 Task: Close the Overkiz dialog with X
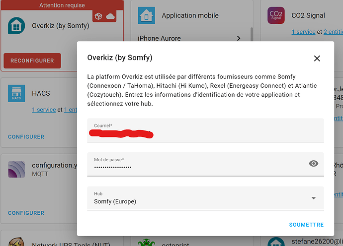point(317,58)
